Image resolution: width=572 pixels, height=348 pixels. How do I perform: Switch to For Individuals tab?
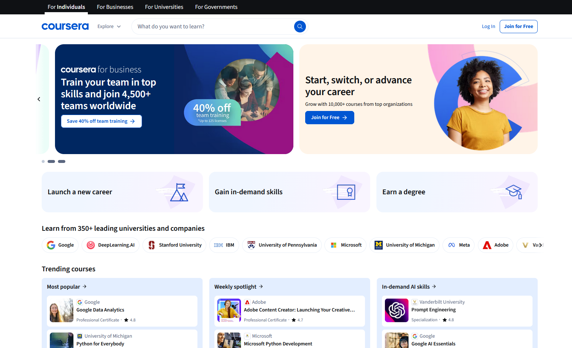[66, 7]
